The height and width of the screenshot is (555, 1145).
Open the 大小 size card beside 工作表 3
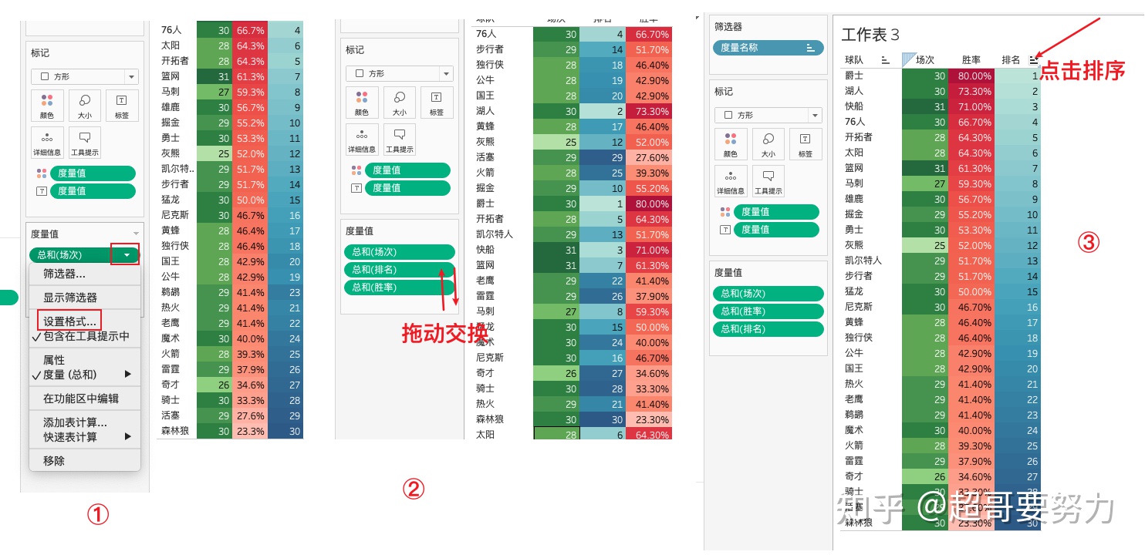tap(768, 144)
